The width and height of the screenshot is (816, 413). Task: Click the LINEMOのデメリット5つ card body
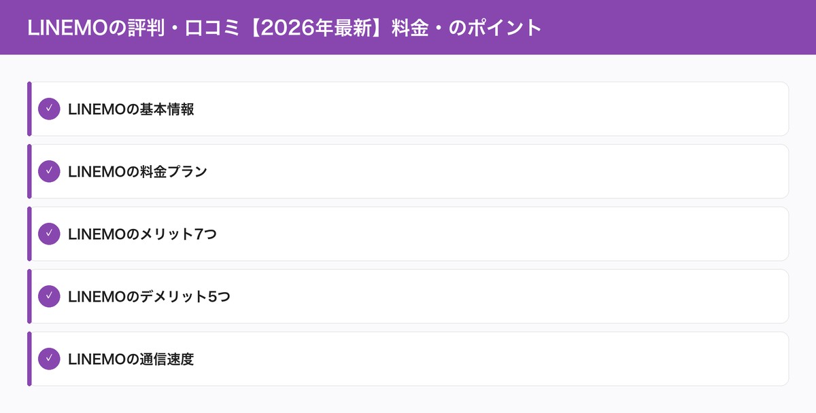pos(408,296)
